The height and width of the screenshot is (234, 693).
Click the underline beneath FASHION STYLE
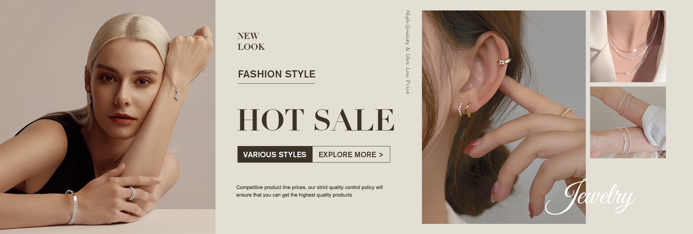click(x=276, y=83)
